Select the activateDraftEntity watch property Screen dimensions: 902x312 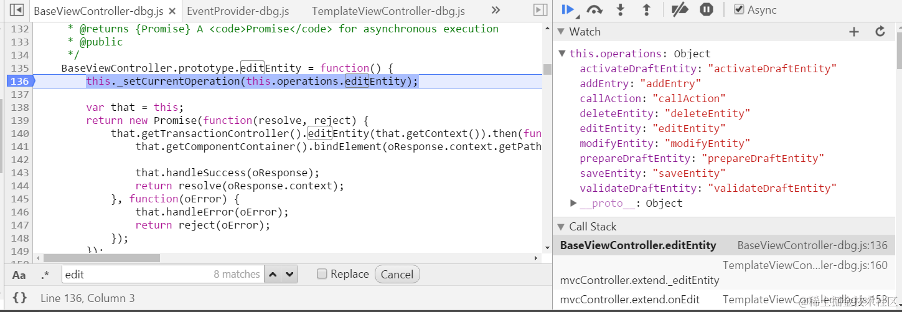tap(708, 69)
